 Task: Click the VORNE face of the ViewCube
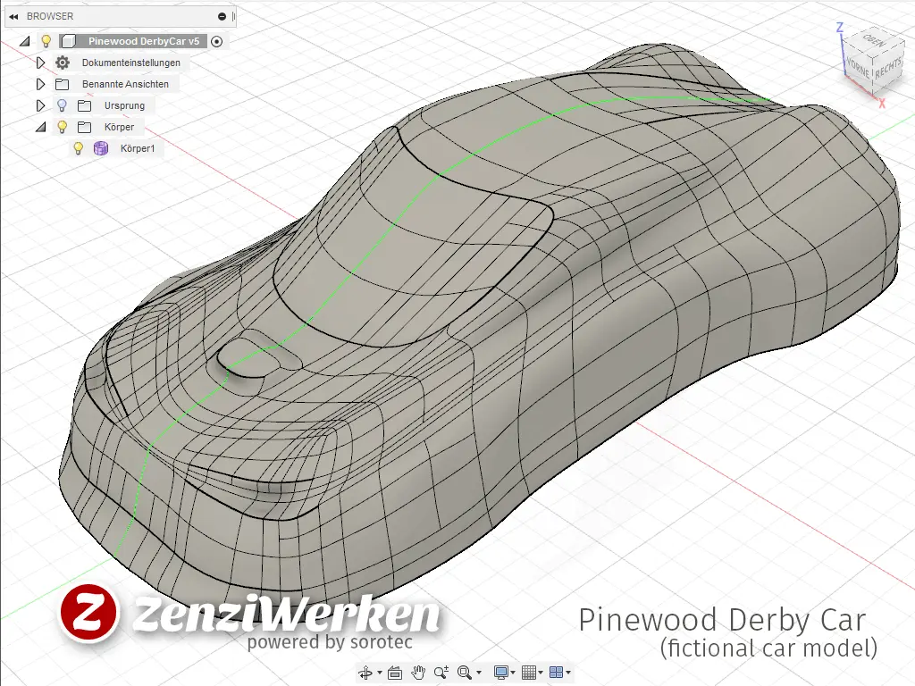(x=857, y=68)
